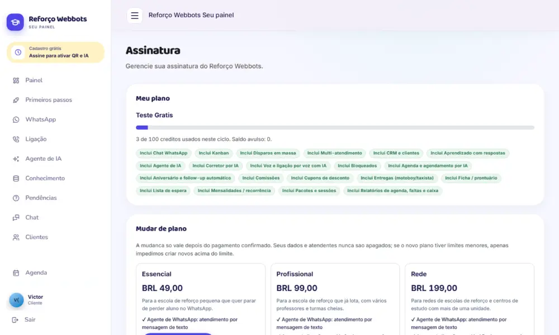Click the 'Inclui Corretor por IA' tag
The width and height of the screenshot is (559, 335).
[215, 166]
